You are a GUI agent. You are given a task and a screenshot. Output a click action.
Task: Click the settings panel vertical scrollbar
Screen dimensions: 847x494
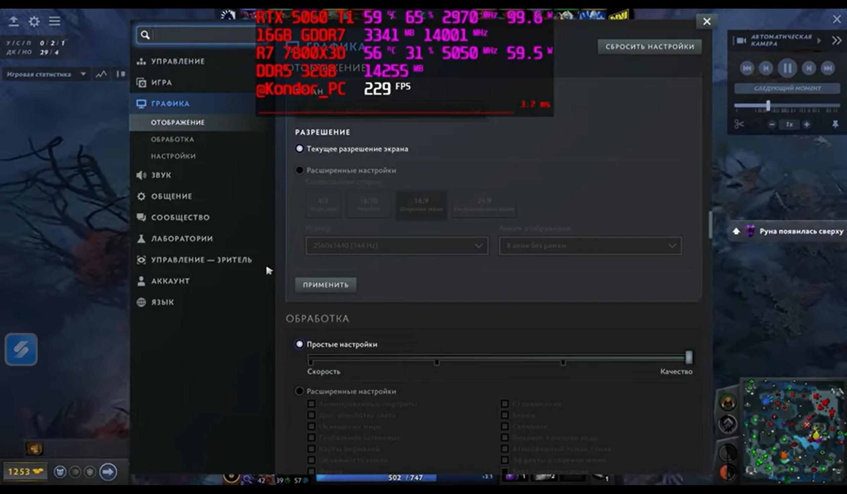(710, 224)
